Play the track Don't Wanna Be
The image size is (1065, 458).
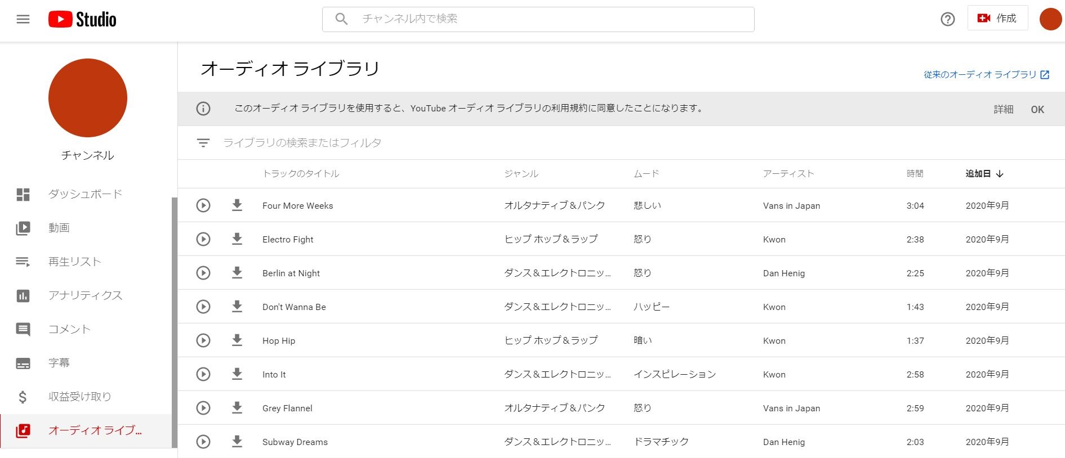pos(203,307)
